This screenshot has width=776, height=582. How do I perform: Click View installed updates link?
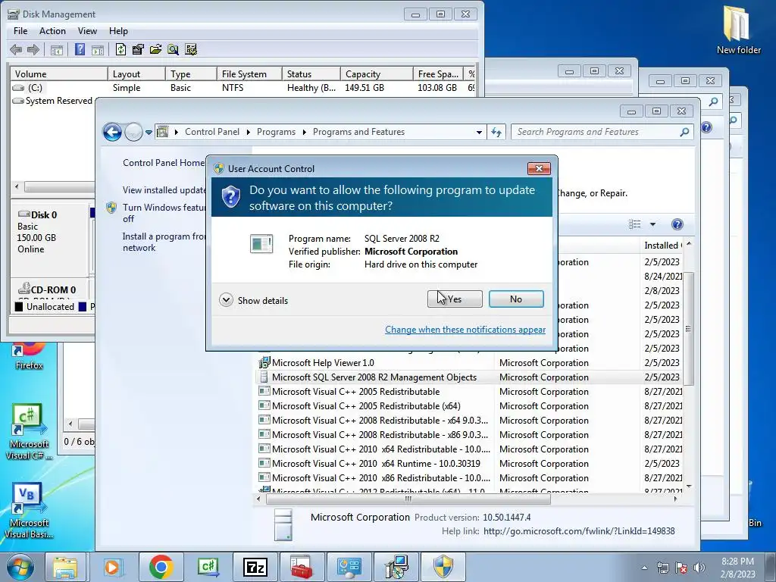point(164,190)
